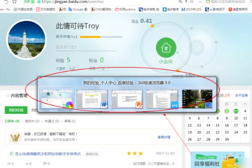Image resolution: width=252 pixels, height=168 pixels.
Task: Click the 编辑经验 button
Action: (x=92, y=154)
